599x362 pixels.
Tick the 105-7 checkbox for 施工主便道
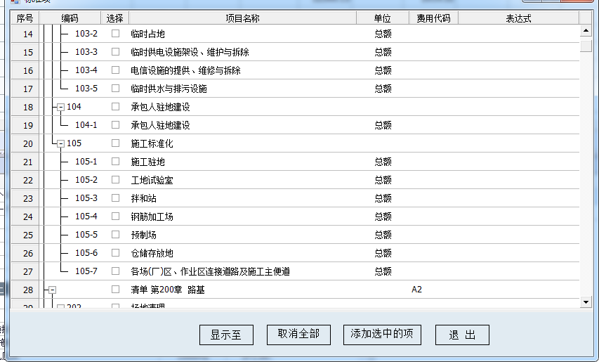click(x=115, y=271)
